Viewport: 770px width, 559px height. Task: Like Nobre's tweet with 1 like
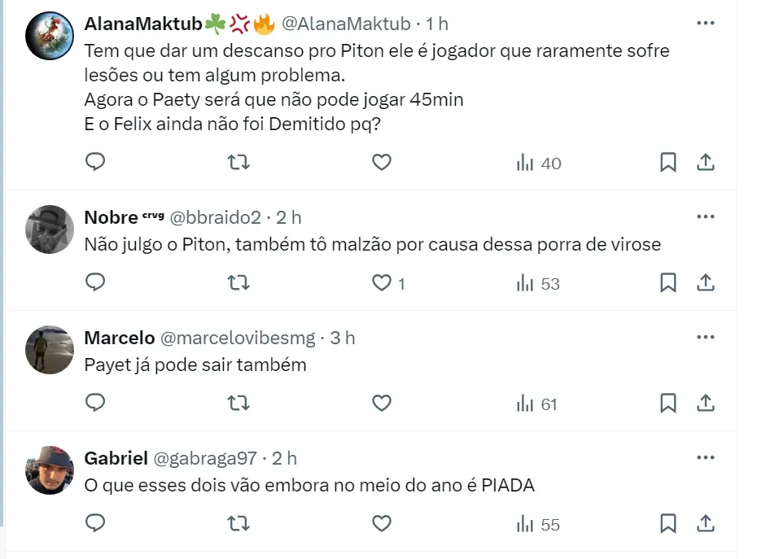[382, 283]
